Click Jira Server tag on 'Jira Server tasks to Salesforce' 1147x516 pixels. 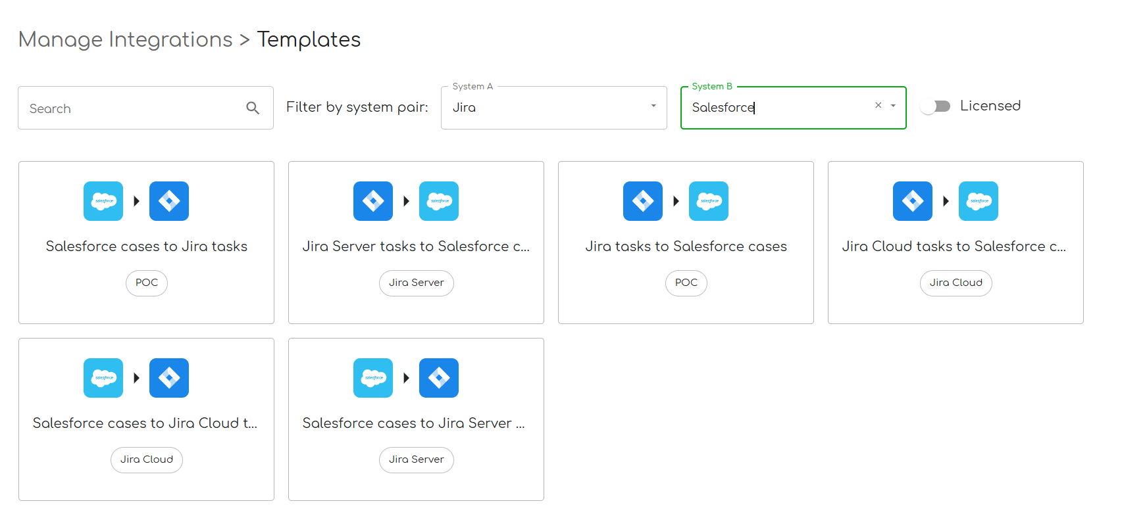tap(417, 283)
